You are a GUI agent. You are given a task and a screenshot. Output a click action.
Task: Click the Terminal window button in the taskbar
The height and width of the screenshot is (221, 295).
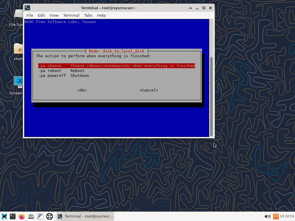point(85,216)
